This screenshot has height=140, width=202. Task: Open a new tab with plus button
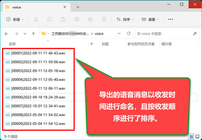pyautogui.click(x=78, y=7)
